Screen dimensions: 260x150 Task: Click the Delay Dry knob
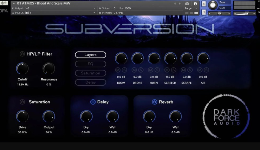point(86,116)
